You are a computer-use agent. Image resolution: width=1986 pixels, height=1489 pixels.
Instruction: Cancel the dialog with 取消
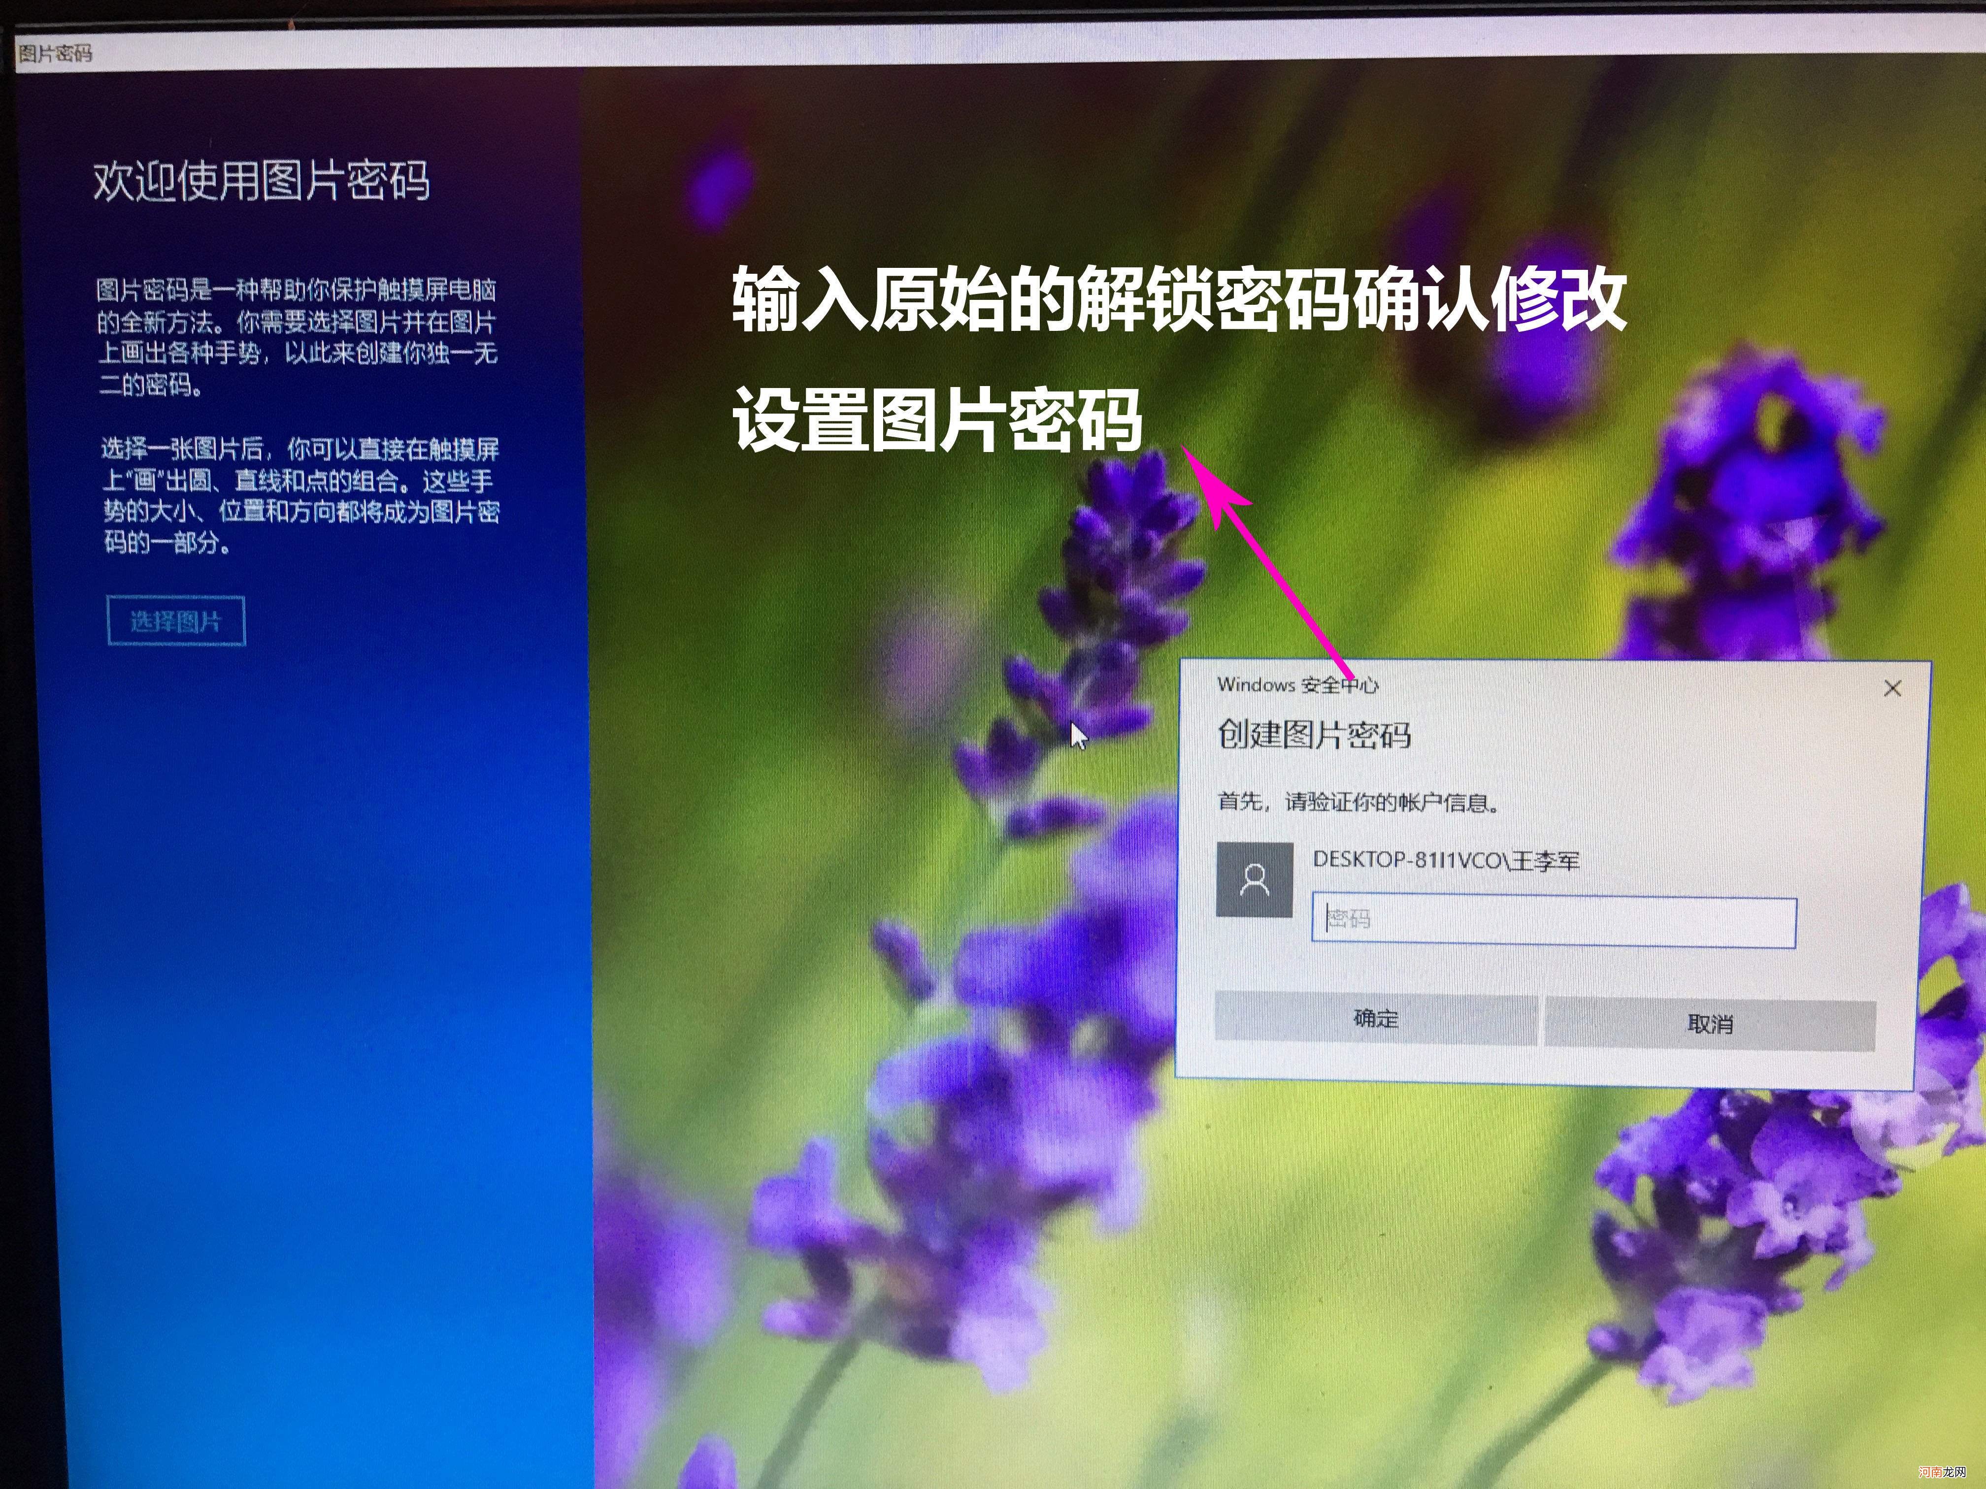coord(1710,1023)
